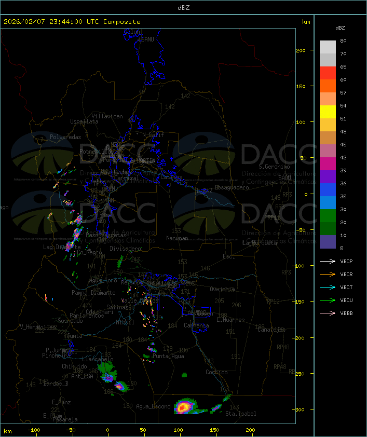Click the 45 value on the color legend
Screen dimensions: 367x437
343,144
